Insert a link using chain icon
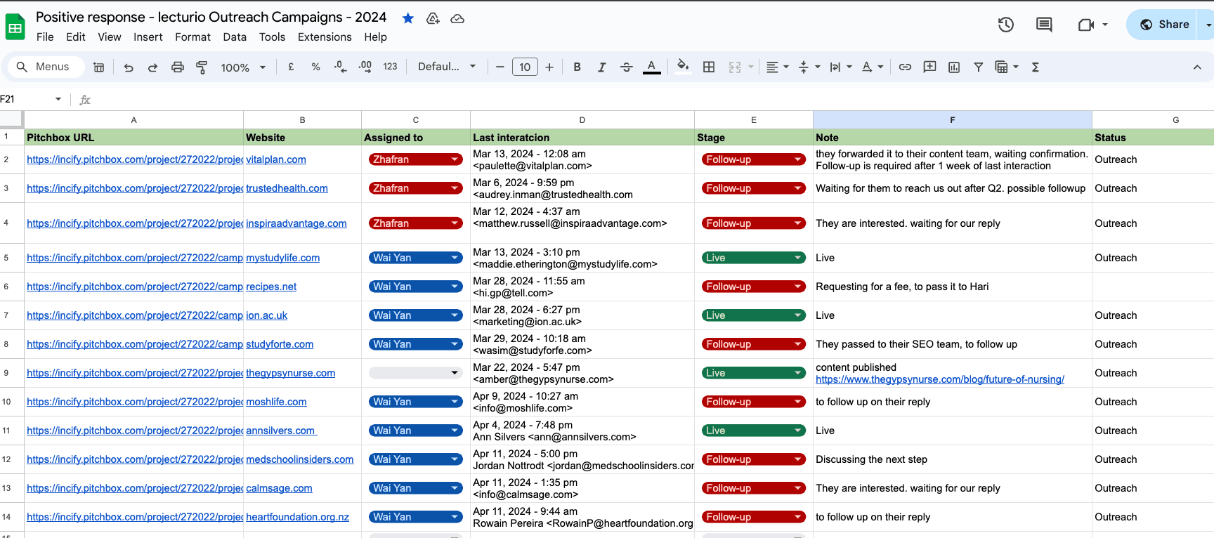Image resolution: width=1214 pixels, height=538 pixels. click(905, 67)
